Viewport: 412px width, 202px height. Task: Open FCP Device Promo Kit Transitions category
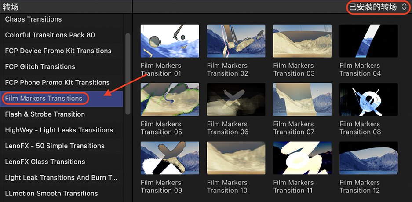click(62, 51)
